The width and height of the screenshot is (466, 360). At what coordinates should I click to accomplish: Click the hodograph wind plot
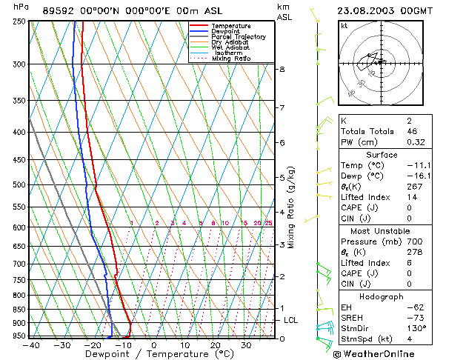pyautogui.click(x=381, y=63)
